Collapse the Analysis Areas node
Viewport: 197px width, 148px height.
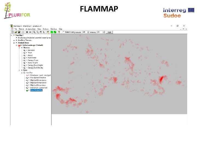point(14,43)
